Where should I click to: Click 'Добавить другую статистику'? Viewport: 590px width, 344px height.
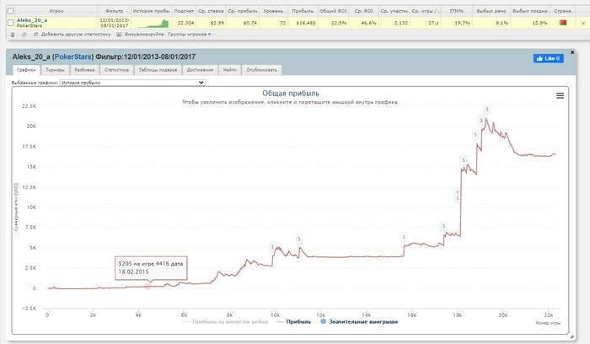pos(76,35)
